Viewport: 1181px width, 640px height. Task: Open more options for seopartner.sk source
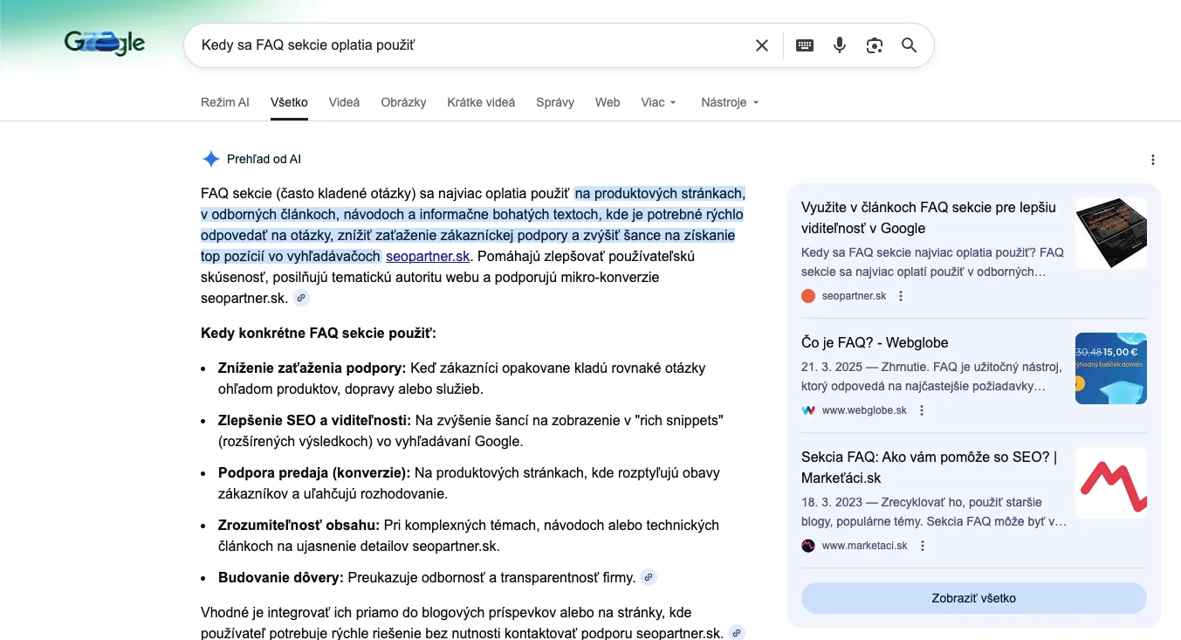[901, 296]
